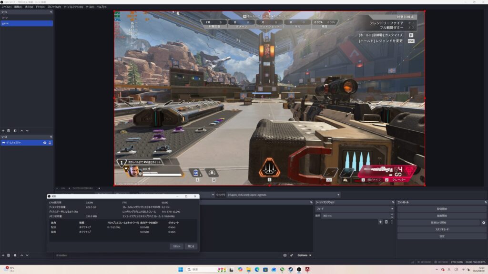The height and width of the screenshot is (274, 488).
Task: Open the ファイル(F) menu
Action: tap(6, 7)
